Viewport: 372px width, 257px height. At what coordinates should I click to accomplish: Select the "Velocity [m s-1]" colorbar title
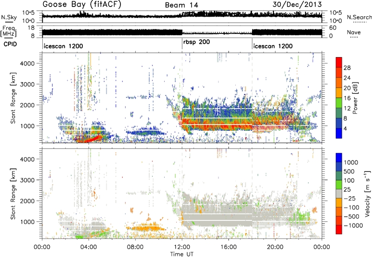[367, 193]
